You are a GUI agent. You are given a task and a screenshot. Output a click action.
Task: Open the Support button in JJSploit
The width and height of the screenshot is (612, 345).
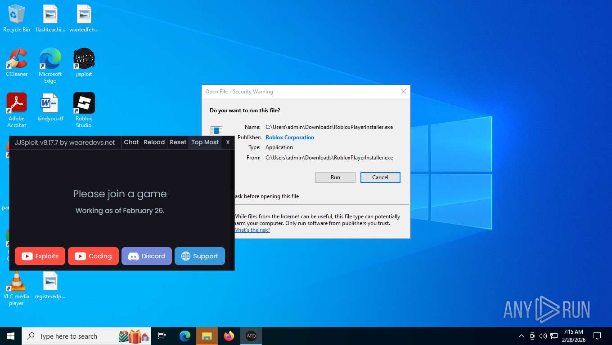click(200, 256)
